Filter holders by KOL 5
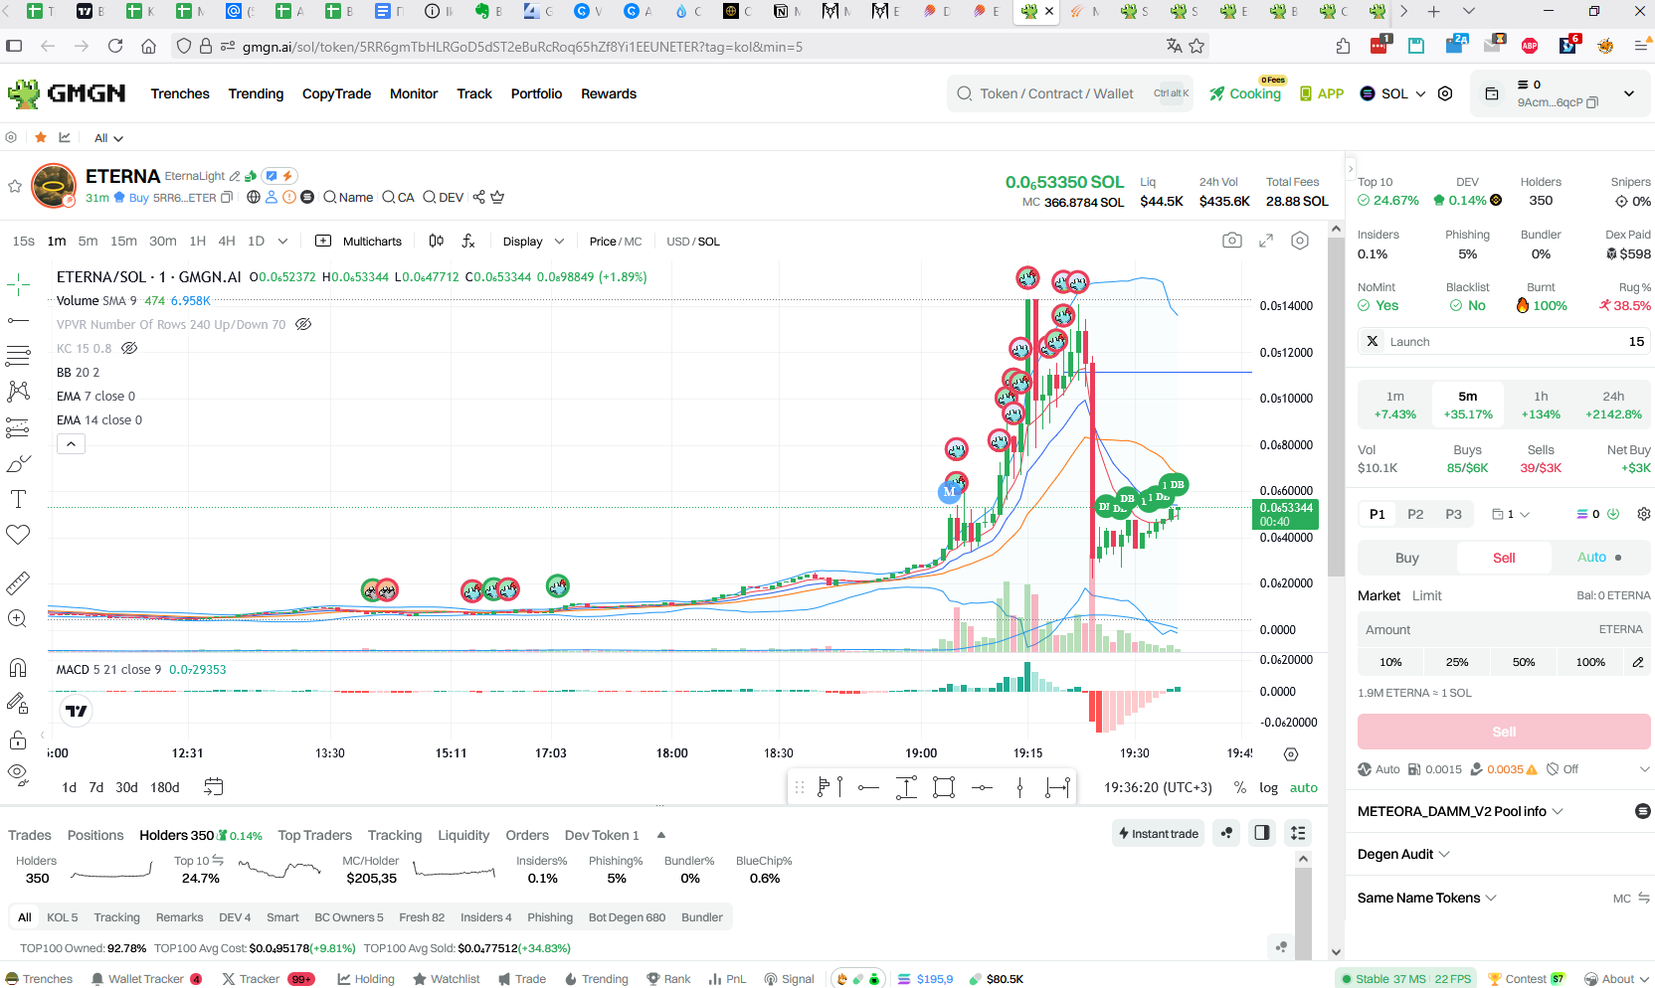Viewport: 1655px width, 988px height. point(62,917)
